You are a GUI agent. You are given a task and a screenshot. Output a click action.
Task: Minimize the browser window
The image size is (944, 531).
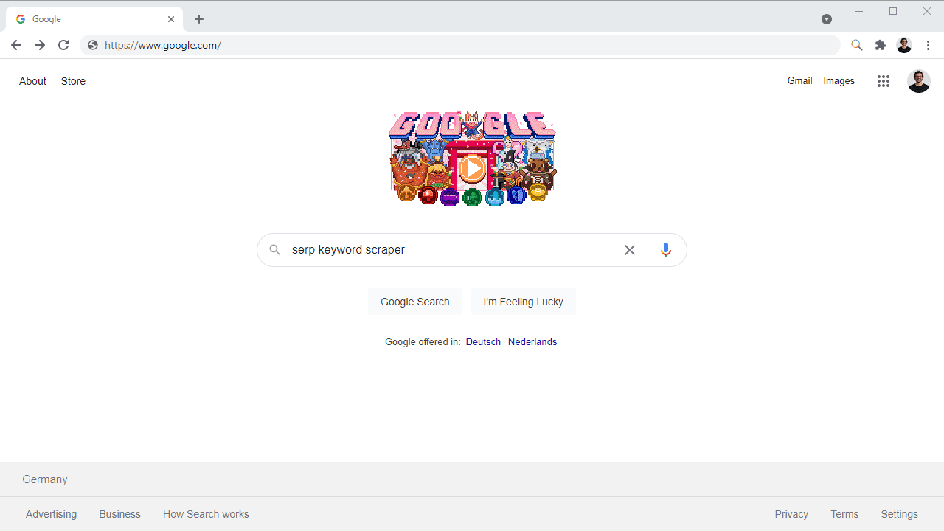[x=859, y=11]
